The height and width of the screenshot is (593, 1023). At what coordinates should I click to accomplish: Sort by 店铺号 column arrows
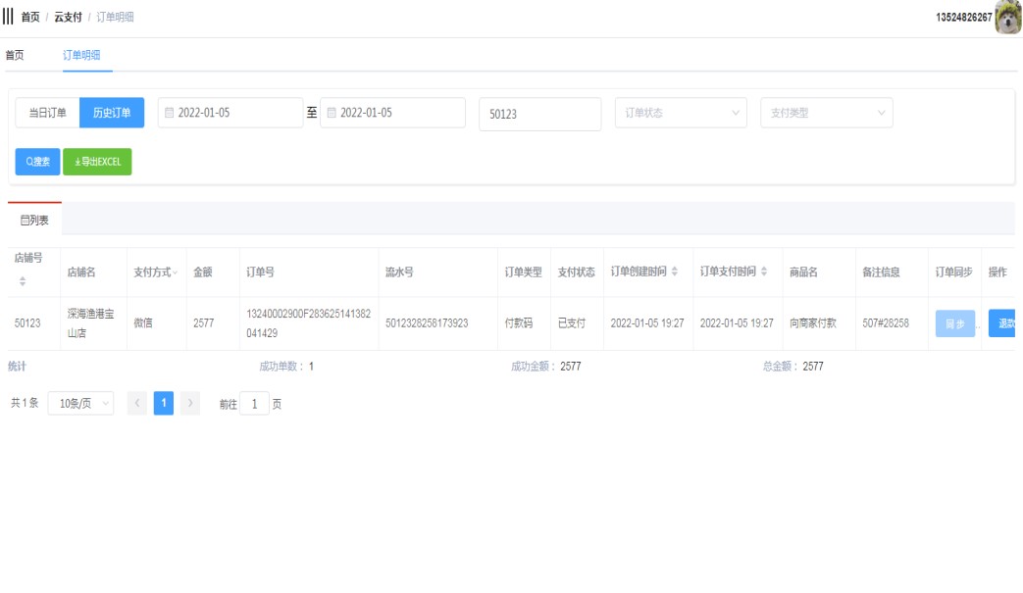pyautogui.click(x=23, y=281)
